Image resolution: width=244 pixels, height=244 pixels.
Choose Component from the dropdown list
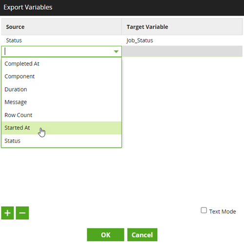click(x=61, y=77)
